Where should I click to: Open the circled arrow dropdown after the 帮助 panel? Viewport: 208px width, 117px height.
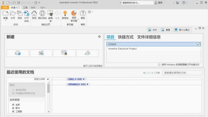click(x=90, y=12)
